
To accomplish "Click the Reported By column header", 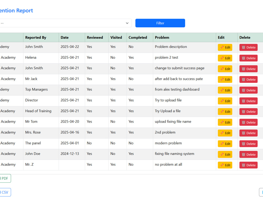I will coord(36,37).
